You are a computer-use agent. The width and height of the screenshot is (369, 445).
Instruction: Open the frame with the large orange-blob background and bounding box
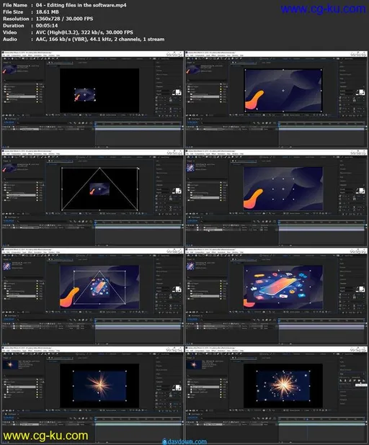coord(276,99)
